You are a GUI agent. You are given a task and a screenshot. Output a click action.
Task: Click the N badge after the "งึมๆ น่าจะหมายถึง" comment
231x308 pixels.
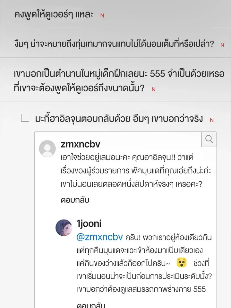point(222,45)
